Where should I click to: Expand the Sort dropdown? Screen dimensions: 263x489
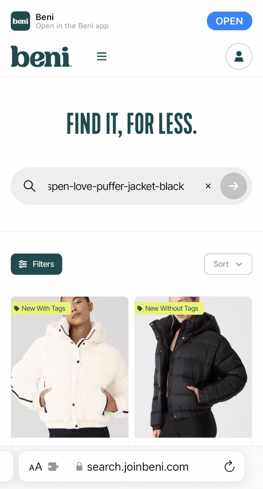point(228,264)
